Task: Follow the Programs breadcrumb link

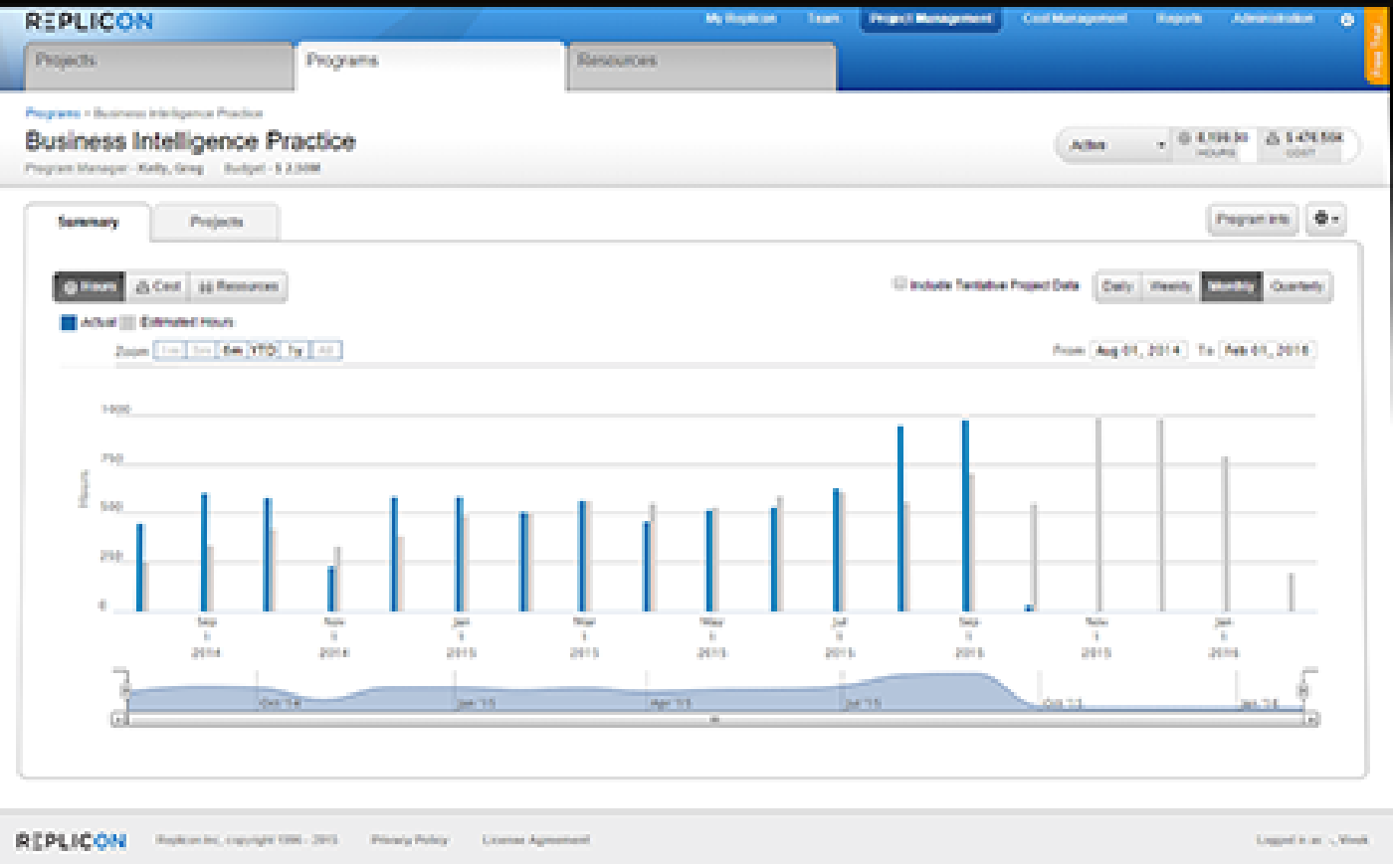Action: click(x=53, y=113)
